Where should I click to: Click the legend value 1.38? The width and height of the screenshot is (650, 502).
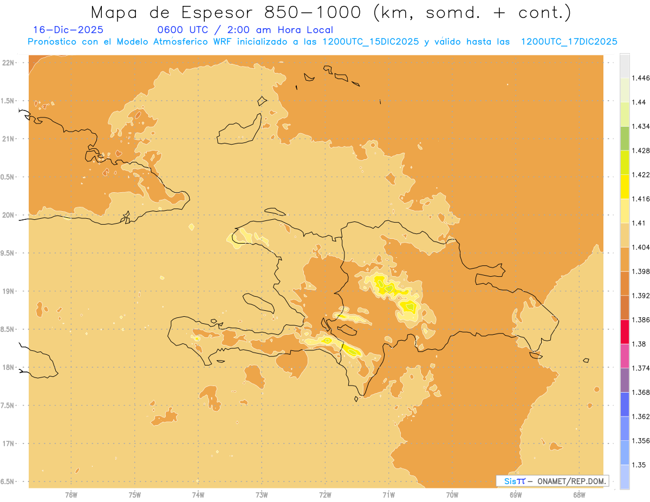pyautogui.click(x=639, y=344)
